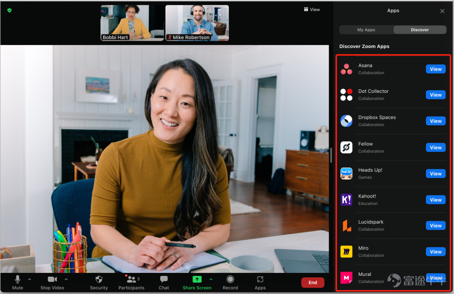Open the Security shield menu

click(99, 283)
